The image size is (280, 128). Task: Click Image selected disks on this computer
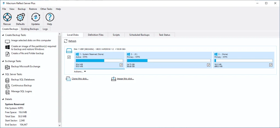coord(31,41)
